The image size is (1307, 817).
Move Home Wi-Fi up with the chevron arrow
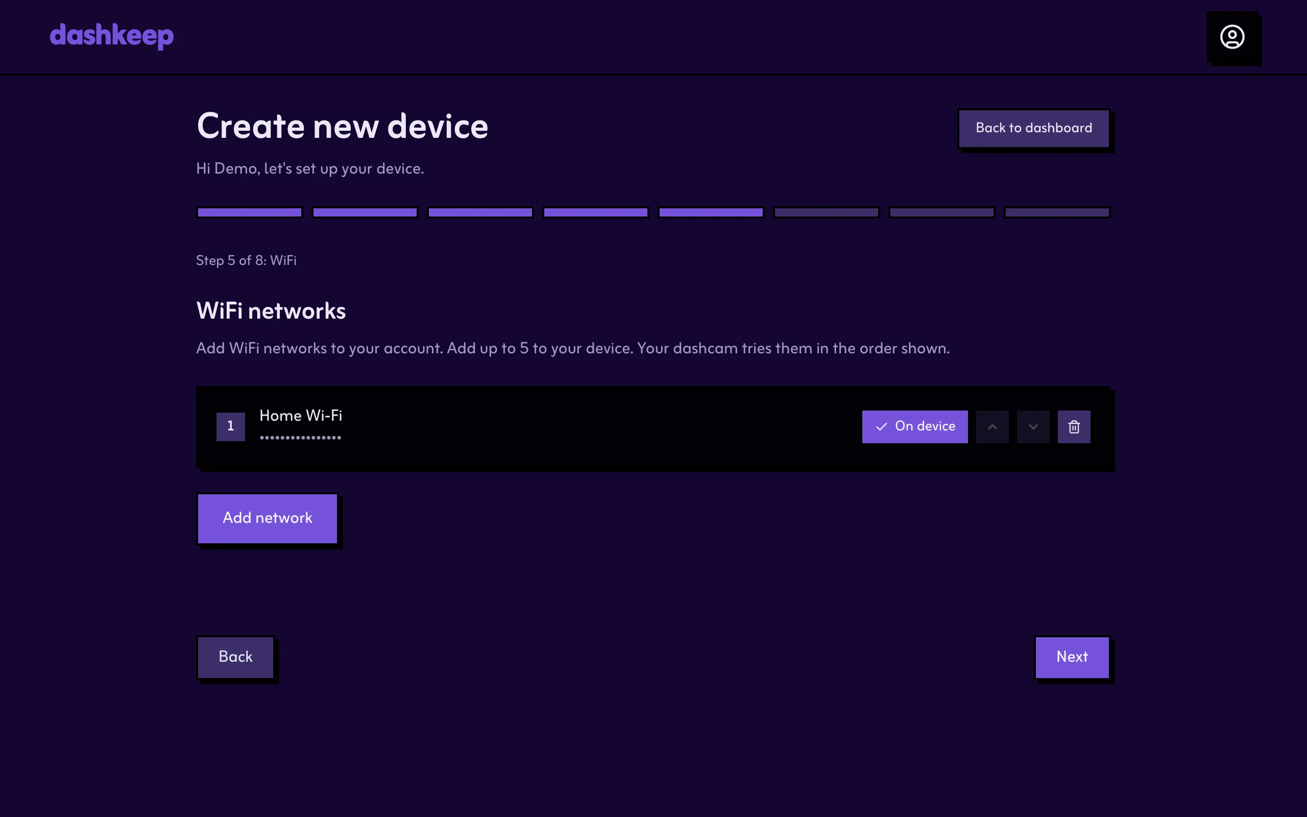(992, 427)
